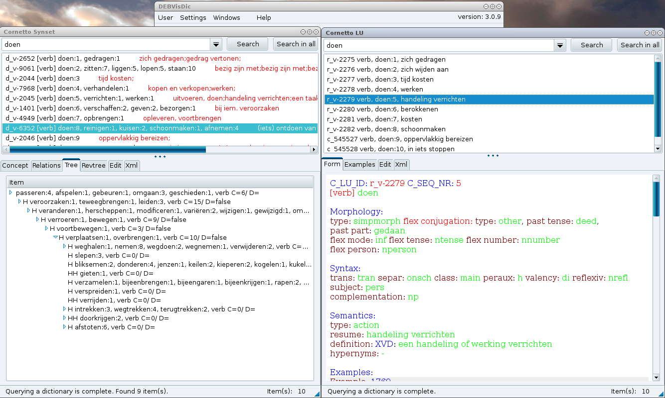Expand the verroeren:1, bewegen:1 tree node
The width and height of the screenshot is (665, 398).
[38, 219]
